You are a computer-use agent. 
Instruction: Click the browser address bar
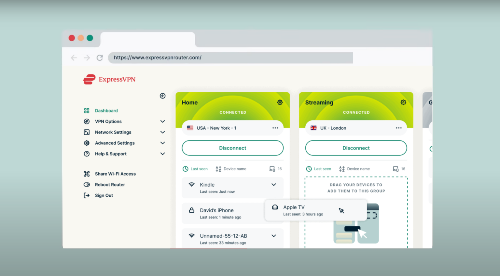coord(230,58)
